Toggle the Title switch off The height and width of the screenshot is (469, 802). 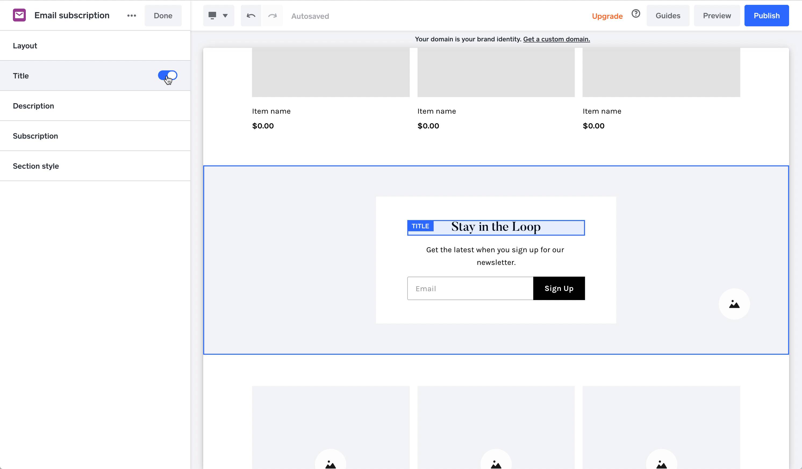(x=168, y=75)
